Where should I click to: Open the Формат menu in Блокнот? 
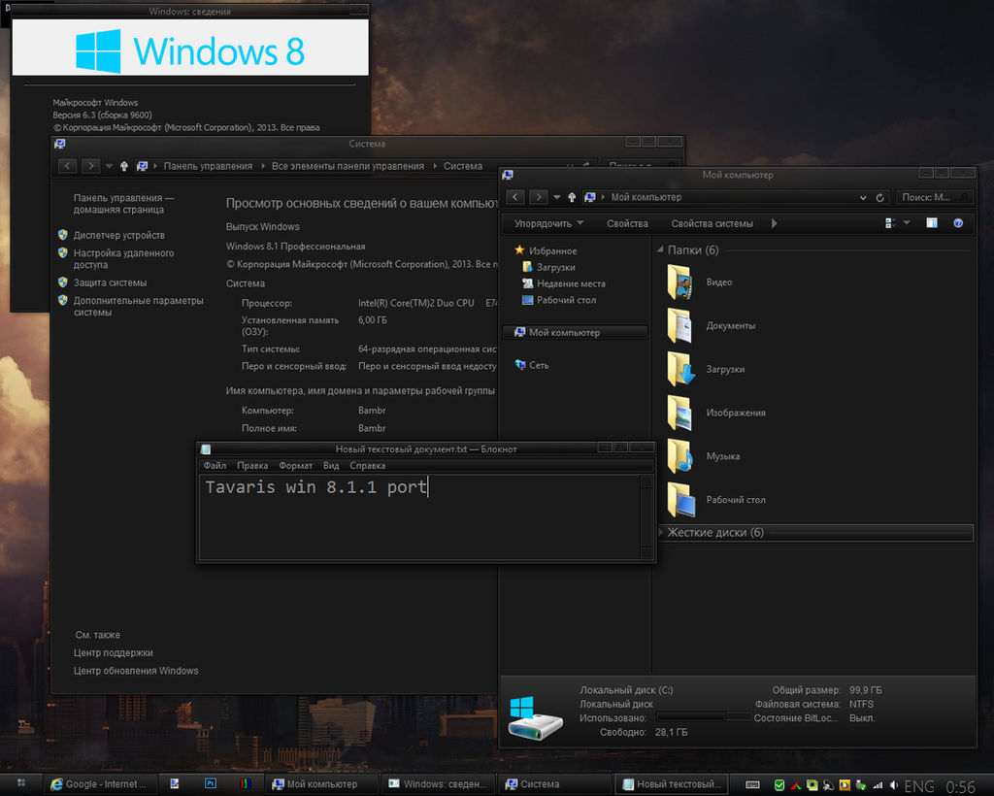[296, 466]
